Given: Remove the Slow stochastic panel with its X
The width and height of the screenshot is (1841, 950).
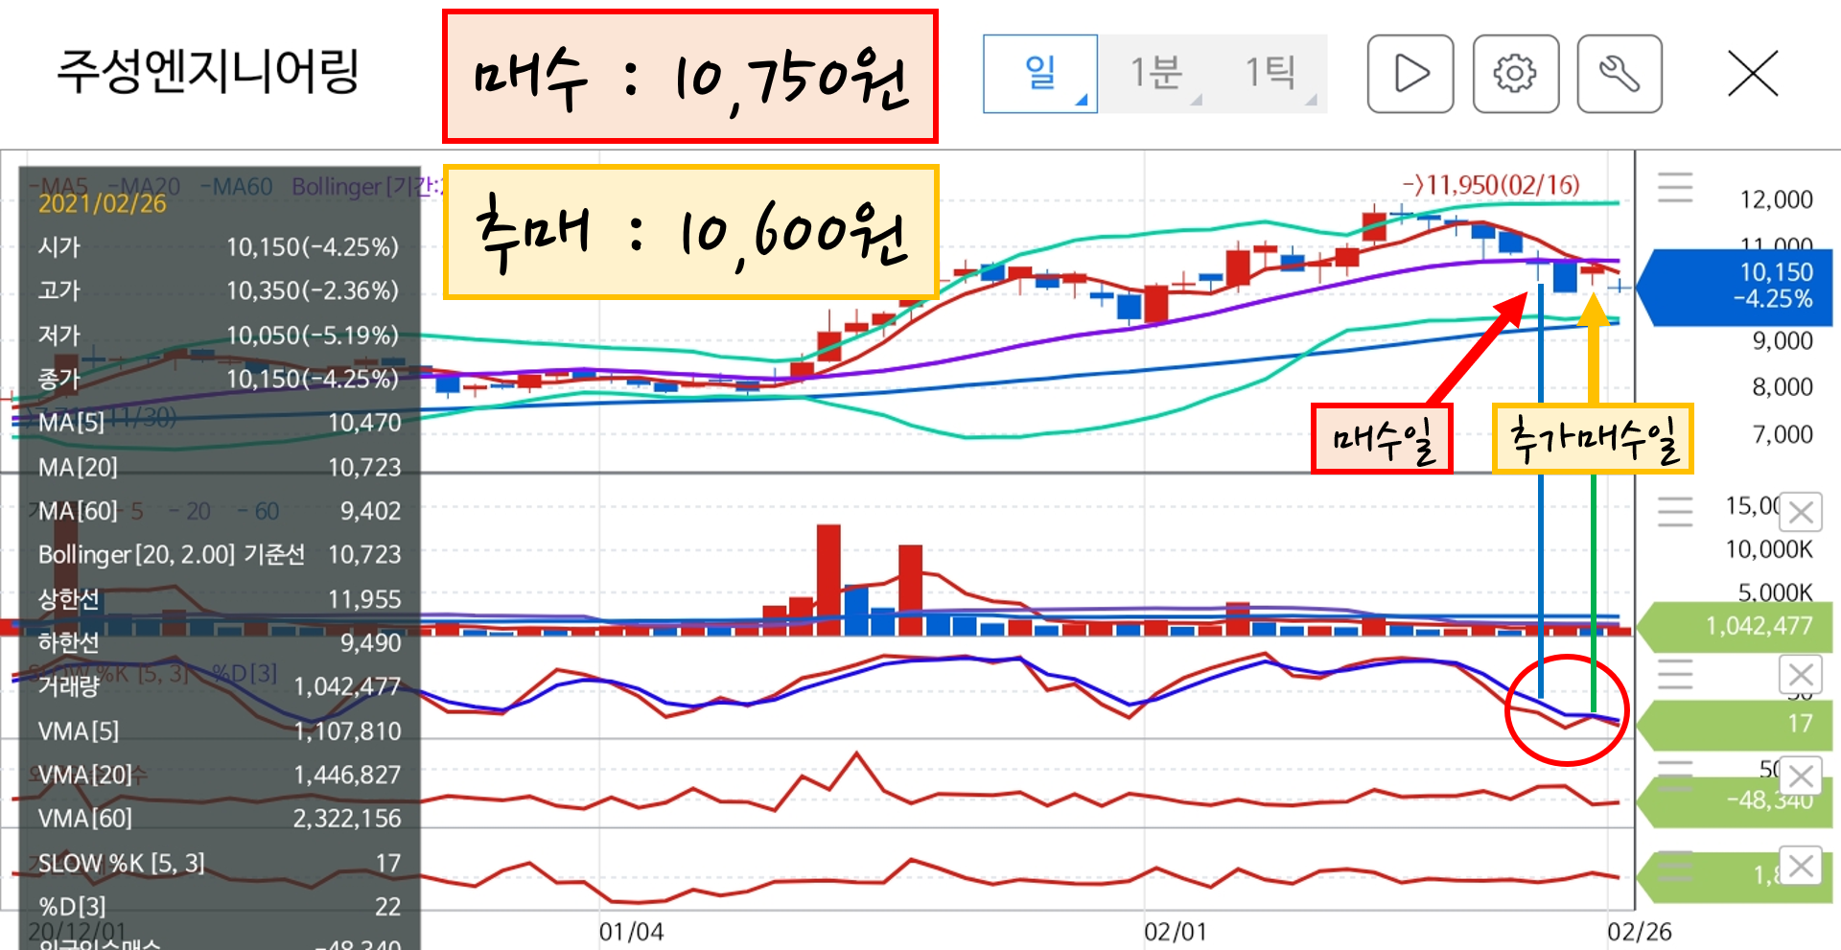Looking at the screenshot, I should pos(1801,674).
